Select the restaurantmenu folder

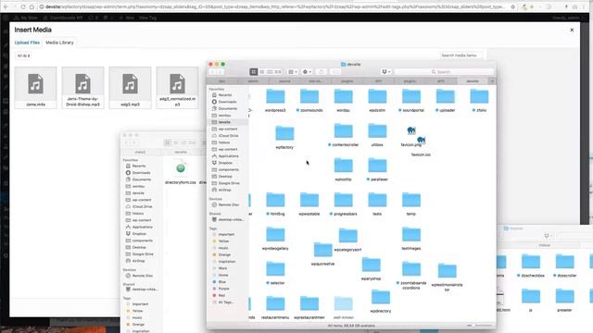coord(275,308)
